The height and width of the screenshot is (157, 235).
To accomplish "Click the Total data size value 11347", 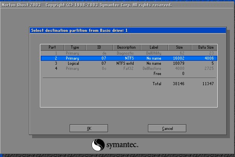I will tap(207, 84).
